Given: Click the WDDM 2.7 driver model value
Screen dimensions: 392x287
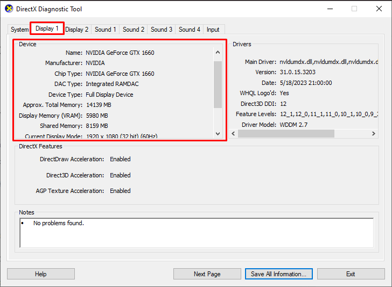Looking at the screenshot, I should click(x=293, y=125).
